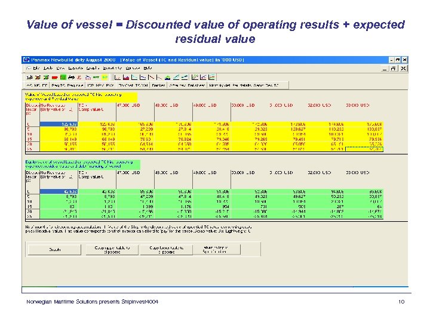430x322 pixels.
Task: Select cell 47,209 in the green table
Action: 135,196
